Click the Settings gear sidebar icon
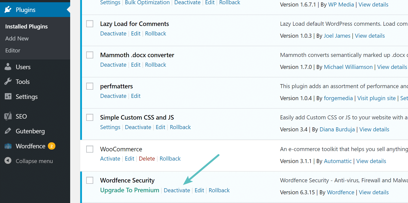 [8, 97]
